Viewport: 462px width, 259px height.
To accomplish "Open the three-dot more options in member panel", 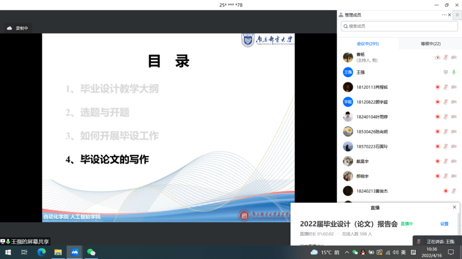I will 444,15.
